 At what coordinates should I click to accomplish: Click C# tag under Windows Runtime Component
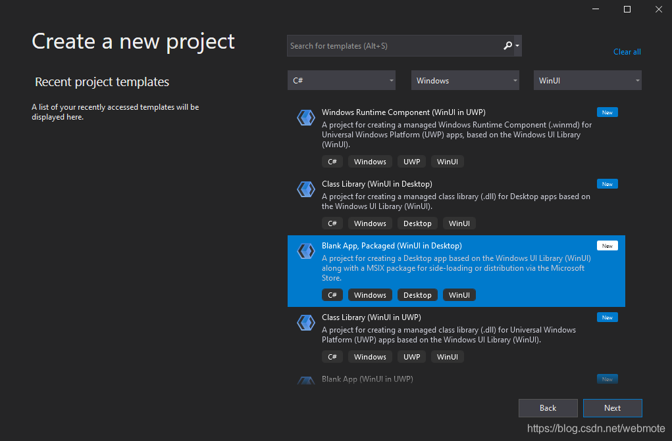(x=332, y=162)
